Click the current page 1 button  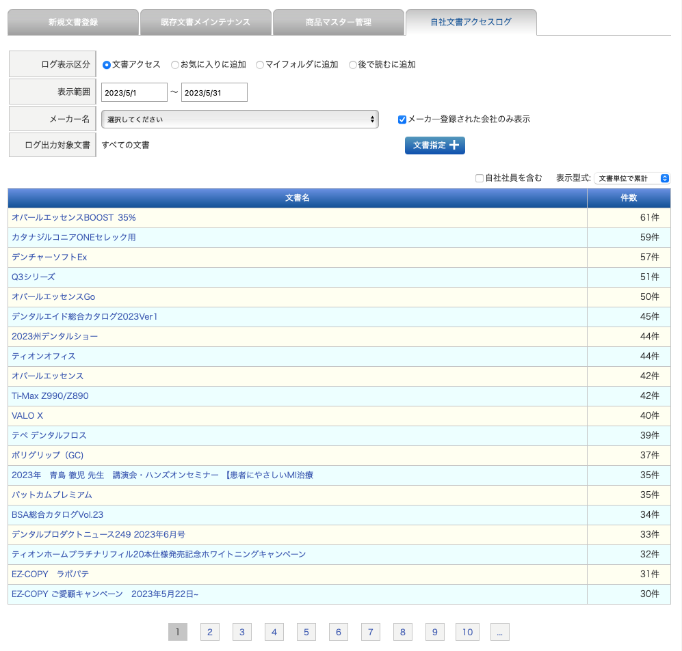(x=177, y=632)
